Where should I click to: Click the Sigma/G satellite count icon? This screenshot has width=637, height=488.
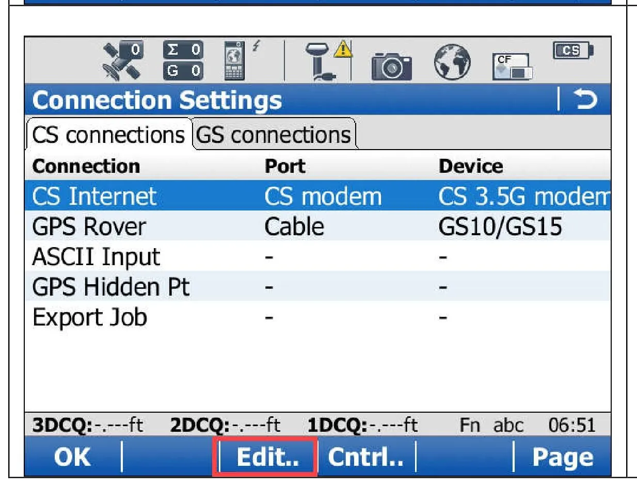click(183, 60)
